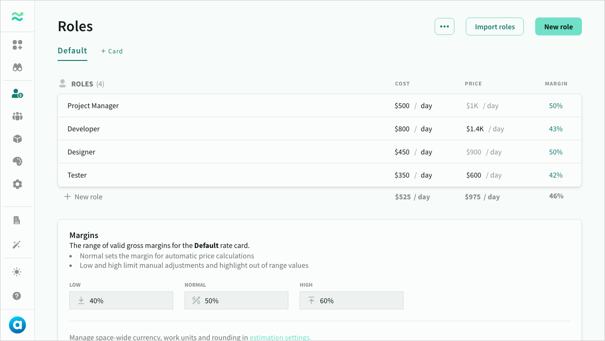This screenshot has height=341, width=605.
Task: Open the ellipsis more options menu
Action: coord(444,26)
